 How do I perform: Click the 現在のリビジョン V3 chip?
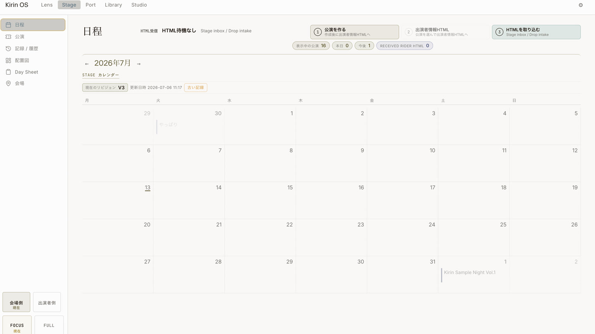coord(105,87)
